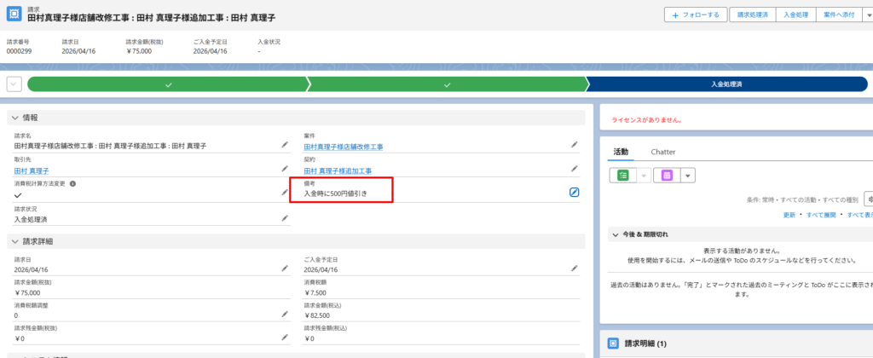Expand the path toggle chevron button
Screen dimensions: 873x358
(14, 84)
